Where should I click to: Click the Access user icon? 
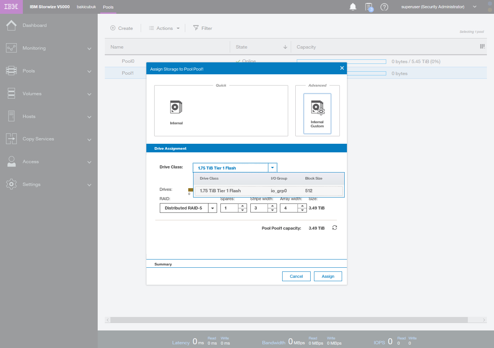(12, 162)
